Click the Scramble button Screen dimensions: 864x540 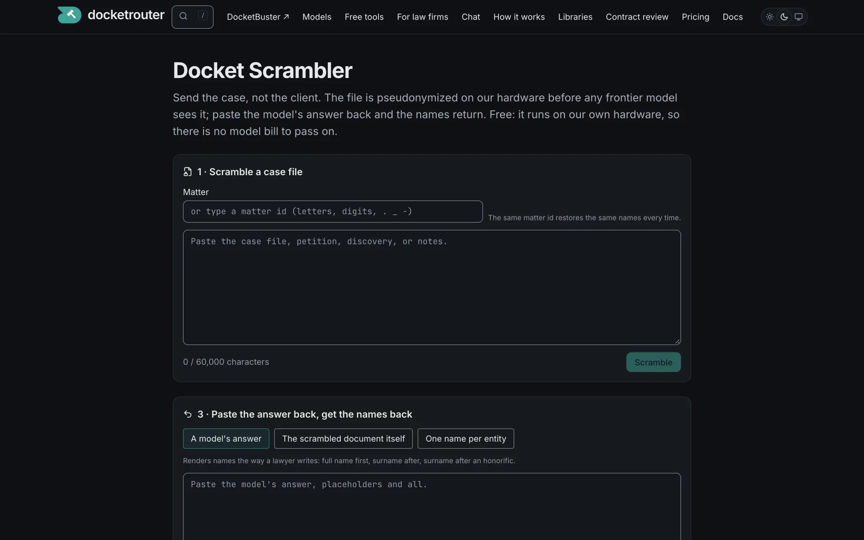653,362
